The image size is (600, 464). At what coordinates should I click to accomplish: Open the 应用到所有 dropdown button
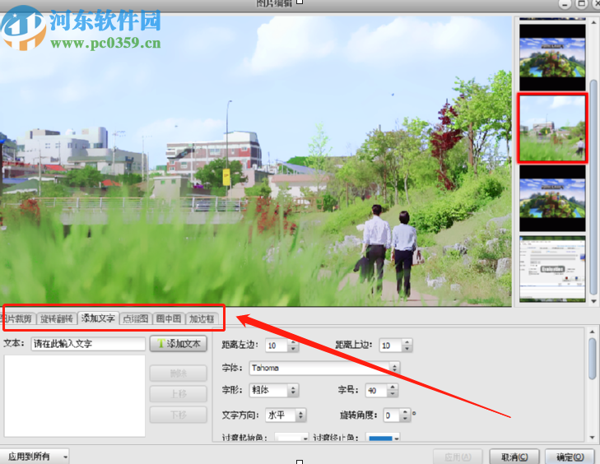35,457
